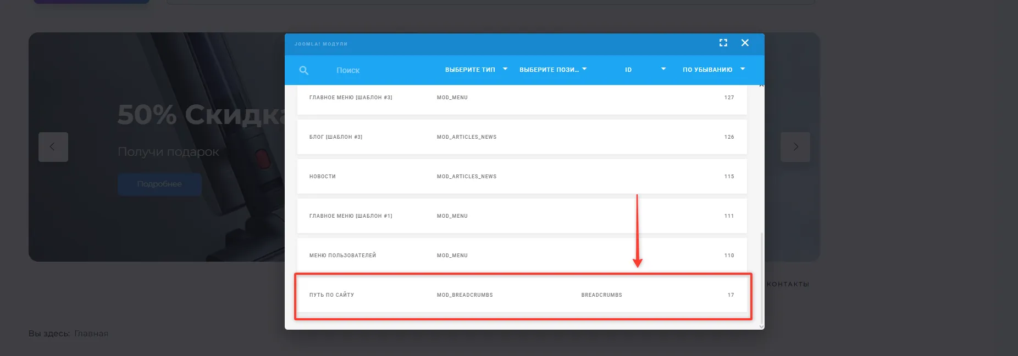Open the 'Контакты' menu item
1018x356 pixels.
[787, 284]
